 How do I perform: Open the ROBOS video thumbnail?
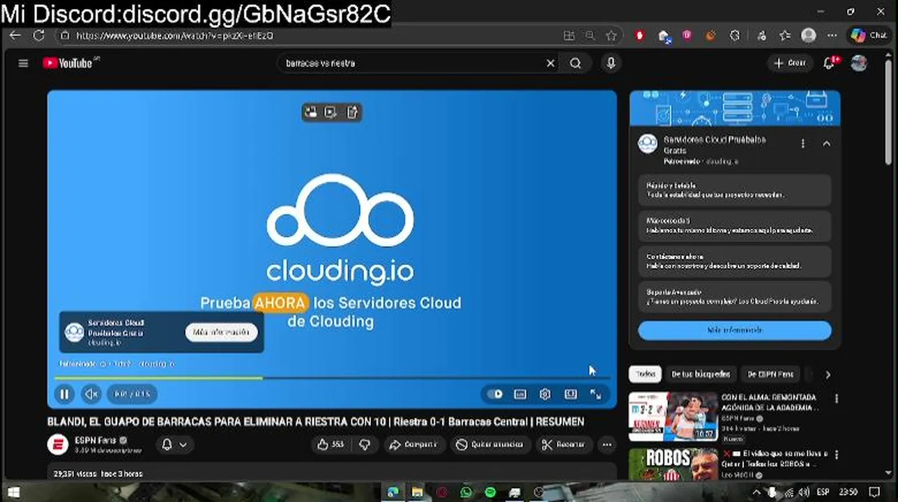(x=673, y=464)
